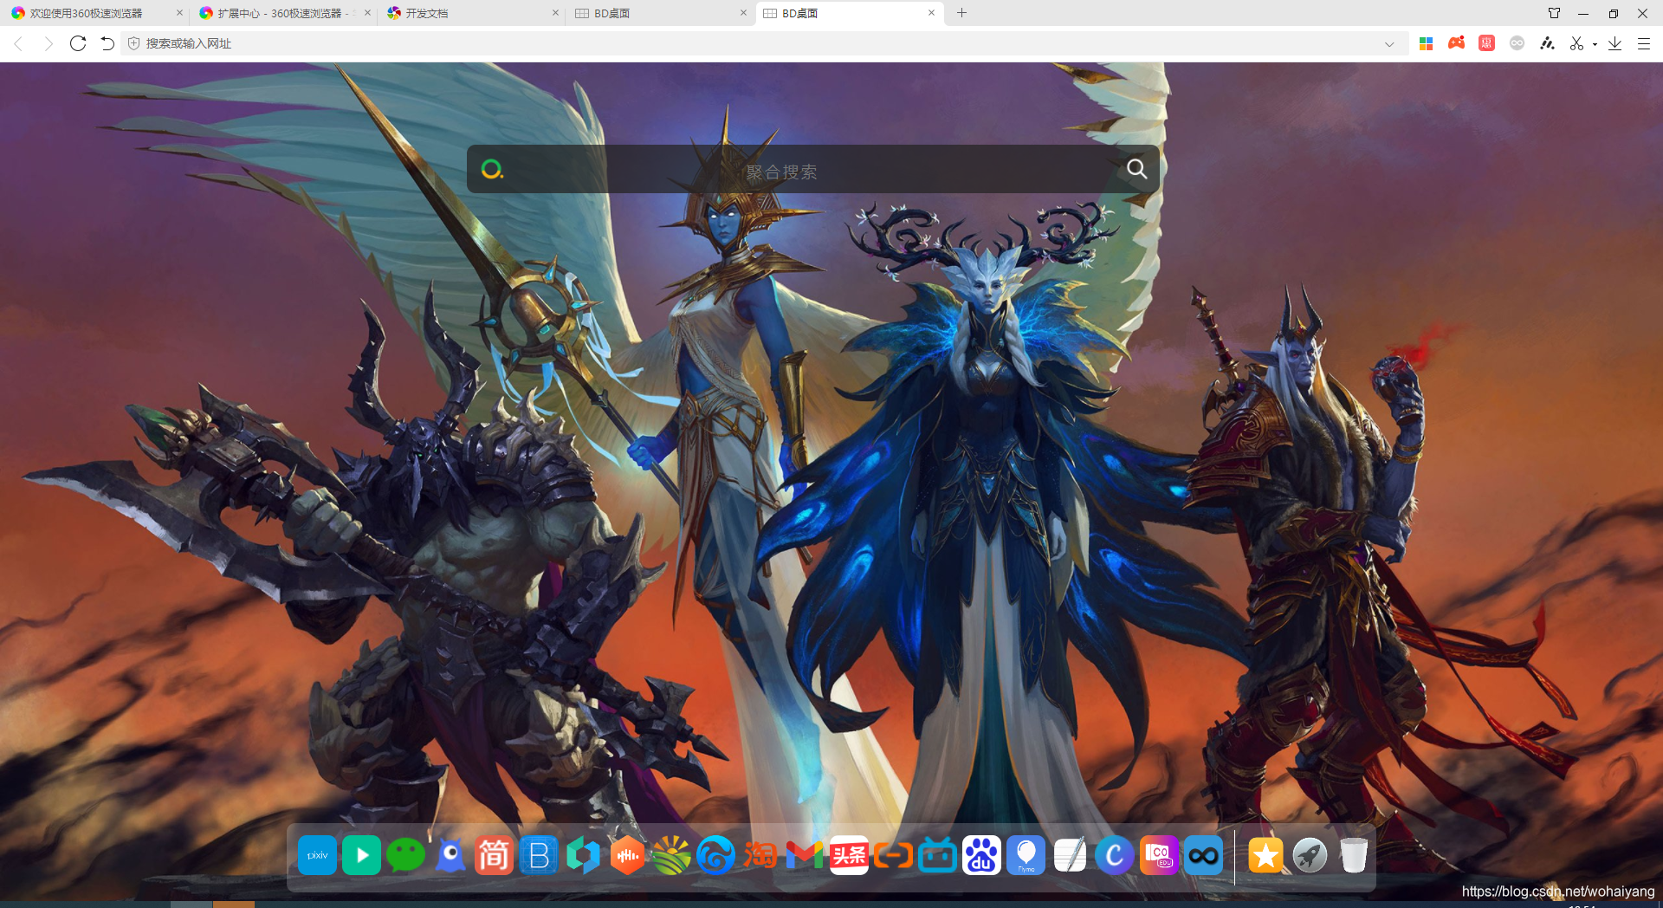Click the shield security icon in address bar
1663x908 pixels.
133,43
